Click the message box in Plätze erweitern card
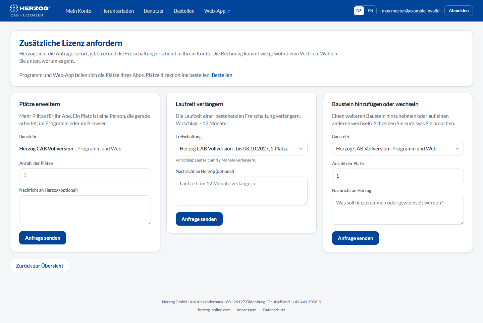The image size is (483, 323). 85,210
